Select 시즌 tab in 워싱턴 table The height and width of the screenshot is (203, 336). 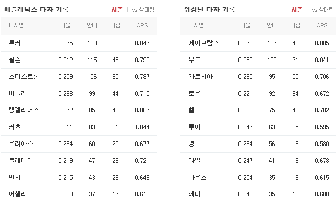tap(297, 10)
